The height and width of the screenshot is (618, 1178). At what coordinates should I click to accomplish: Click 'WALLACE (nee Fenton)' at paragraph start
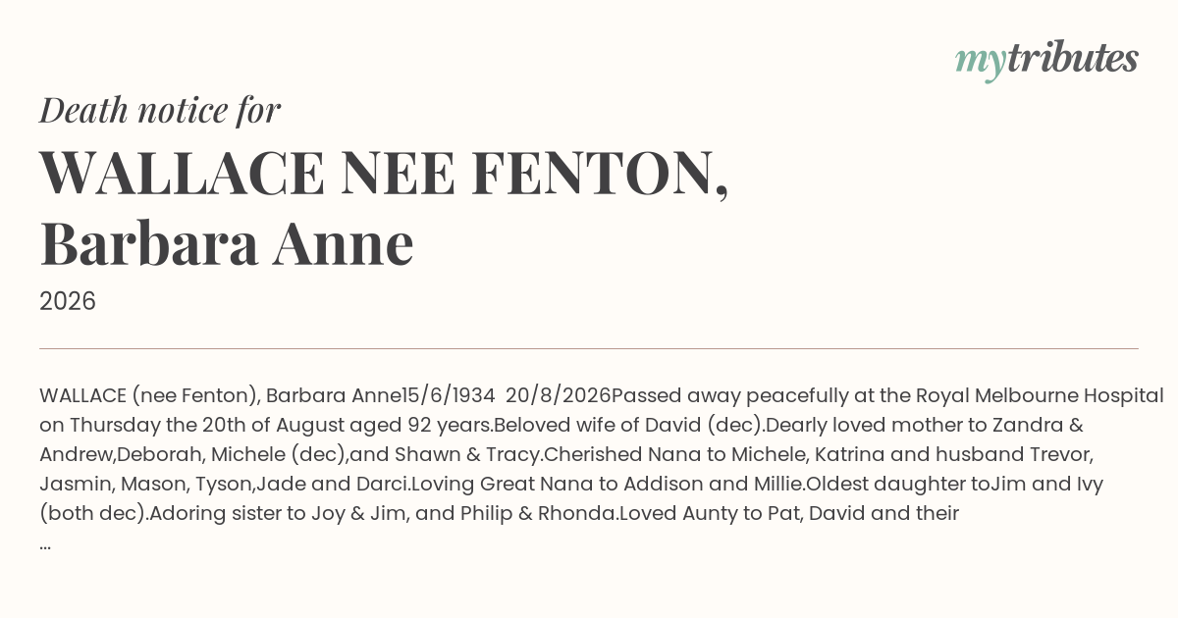(x=149, y=396)
